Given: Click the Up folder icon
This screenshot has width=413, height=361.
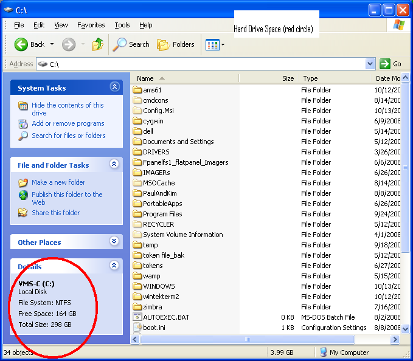Looking at the screenshot, I should click(98, 44).
